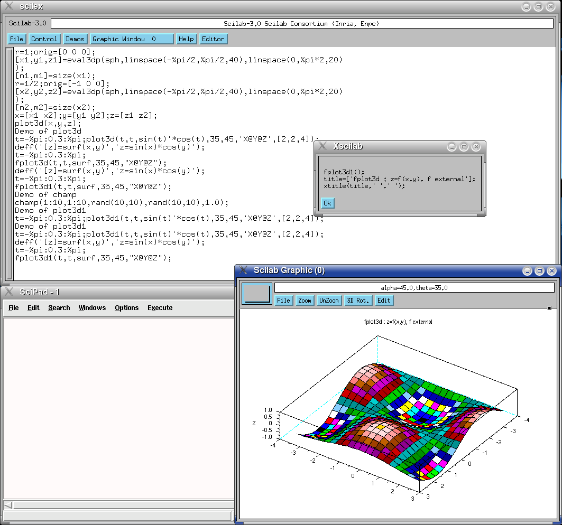Click the alpha=45.0,theta=35.0 info field
Screen dimensions: 562x525
coord(414,287)
